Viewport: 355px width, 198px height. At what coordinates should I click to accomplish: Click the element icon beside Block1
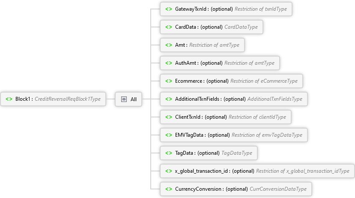(9, 99)
